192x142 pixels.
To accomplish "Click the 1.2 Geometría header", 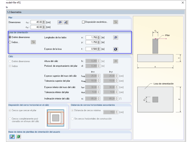I will (14, 12).
